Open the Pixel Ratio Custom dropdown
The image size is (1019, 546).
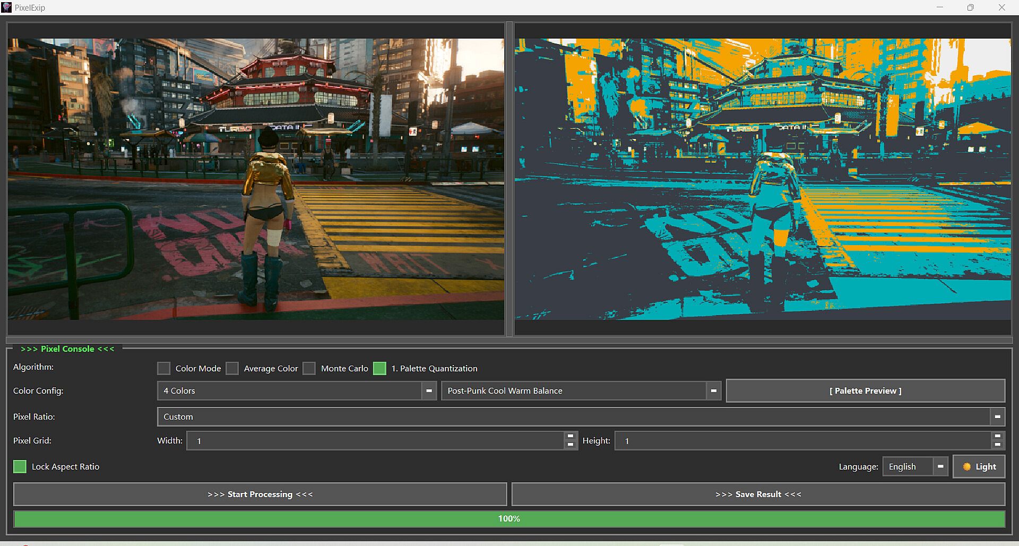[x=581, y=417]
